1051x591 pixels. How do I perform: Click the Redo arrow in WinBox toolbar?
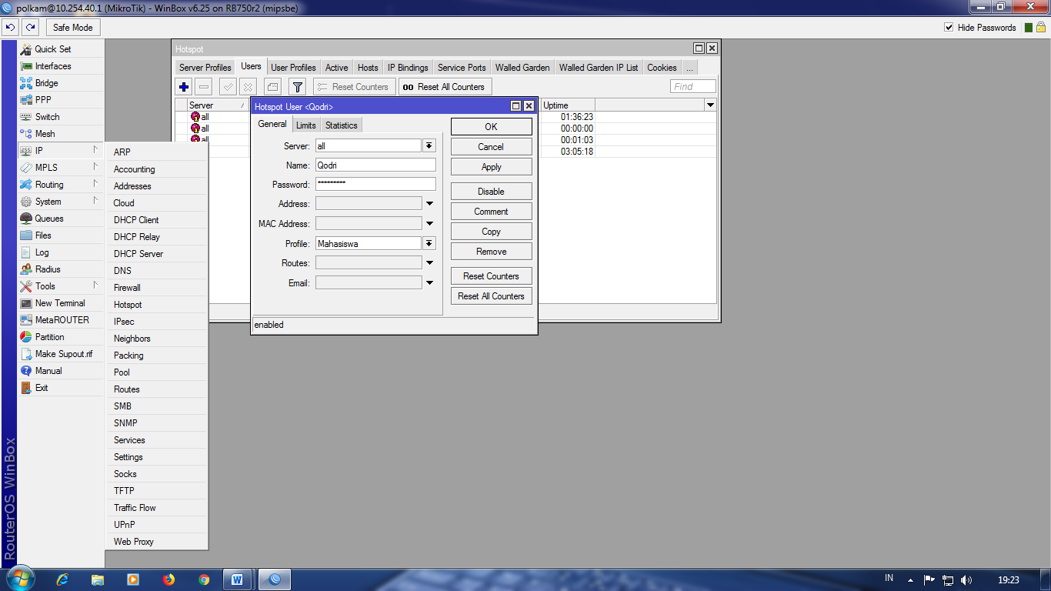click(29, 27)
